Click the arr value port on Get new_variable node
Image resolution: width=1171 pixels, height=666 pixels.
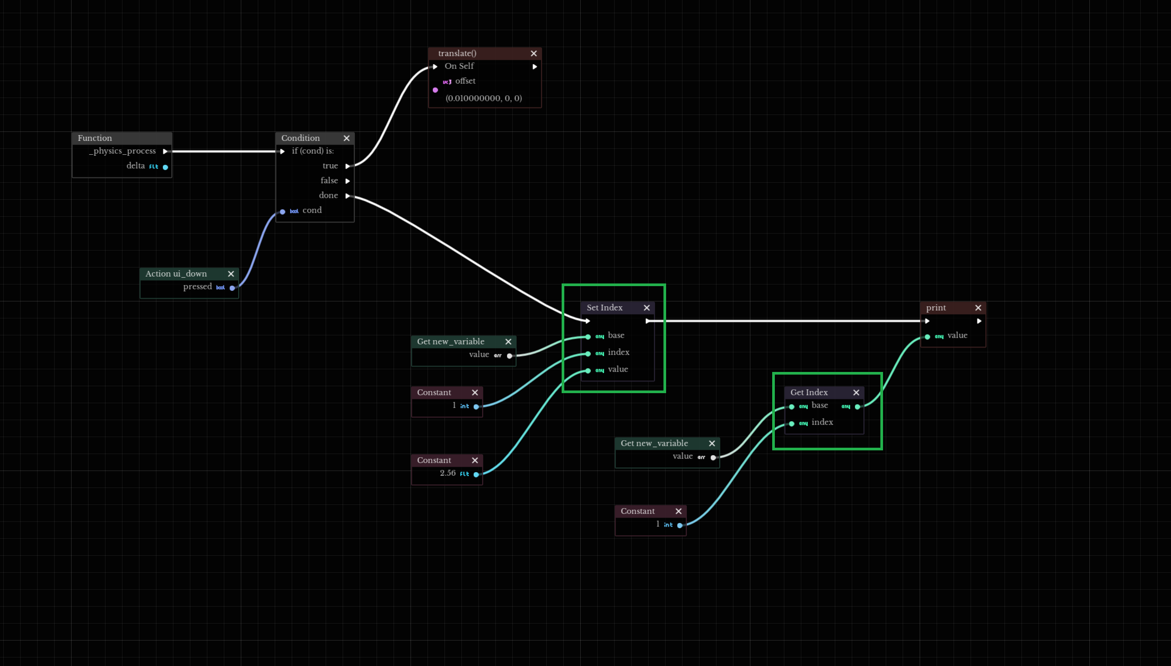[510, 356]
